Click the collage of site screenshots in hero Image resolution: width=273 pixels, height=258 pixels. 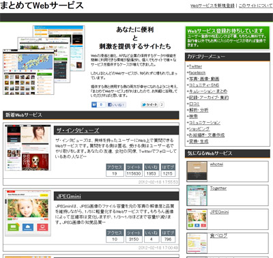pyautogui.click(x=44, y=60)
